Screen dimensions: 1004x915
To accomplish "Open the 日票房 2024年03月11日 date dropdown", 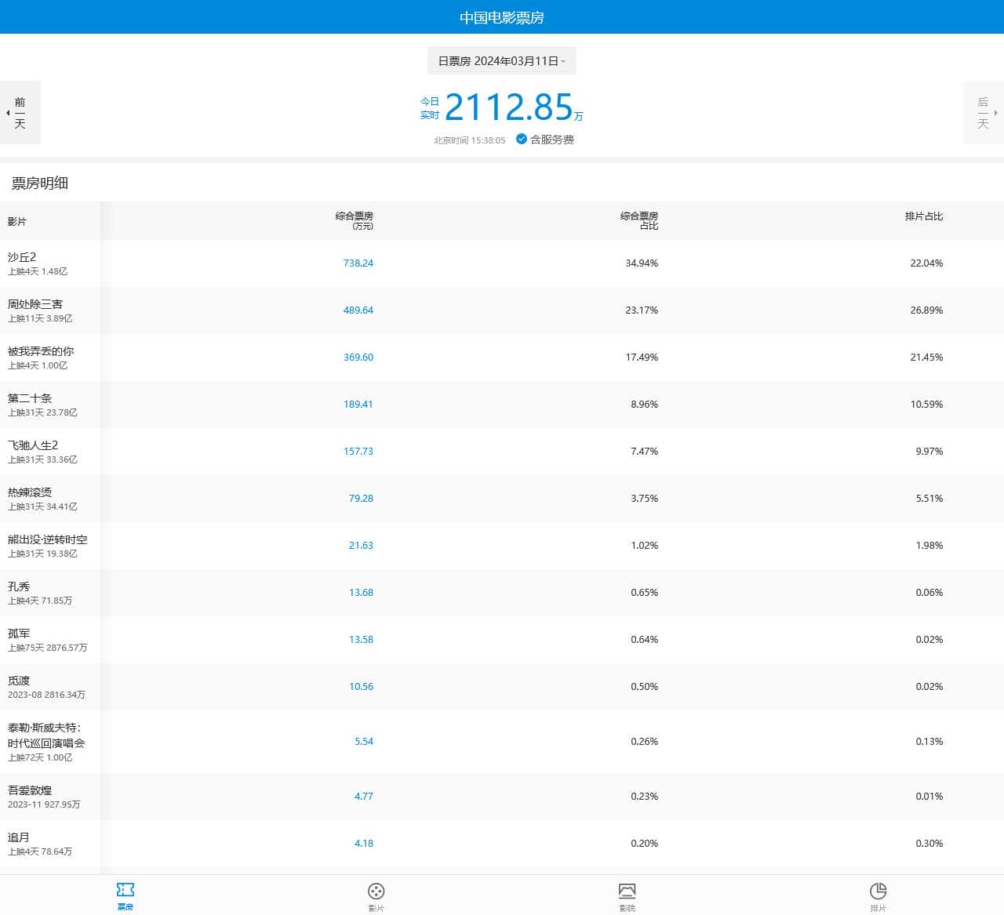I will click(502, 61).
